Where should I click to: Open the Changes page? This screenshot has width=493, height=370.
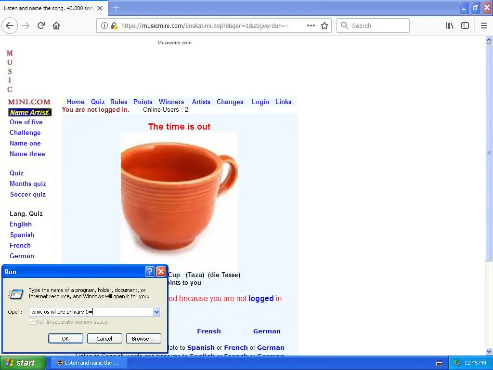point(230,102)
